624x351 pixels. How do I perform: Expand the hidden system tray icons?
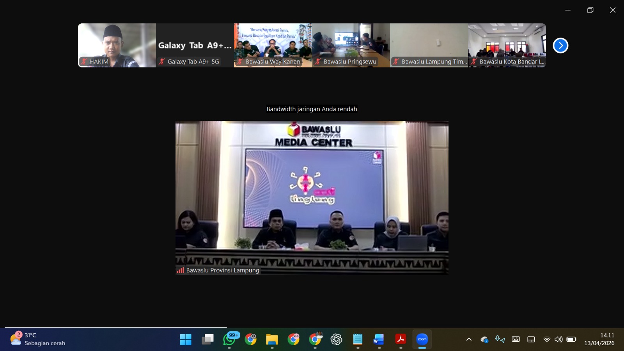coord(469,339)
